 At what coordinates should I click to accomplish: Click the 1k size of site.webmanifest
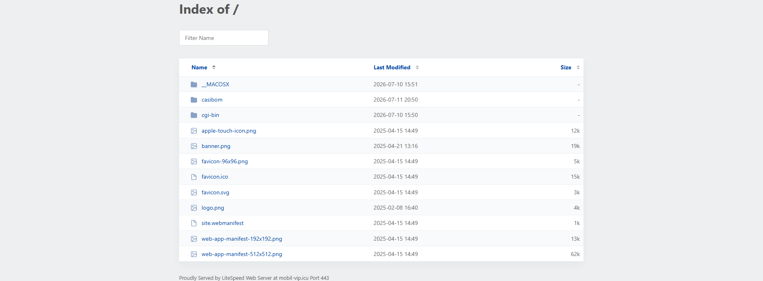pyautogui.click(x=577, y=223)
